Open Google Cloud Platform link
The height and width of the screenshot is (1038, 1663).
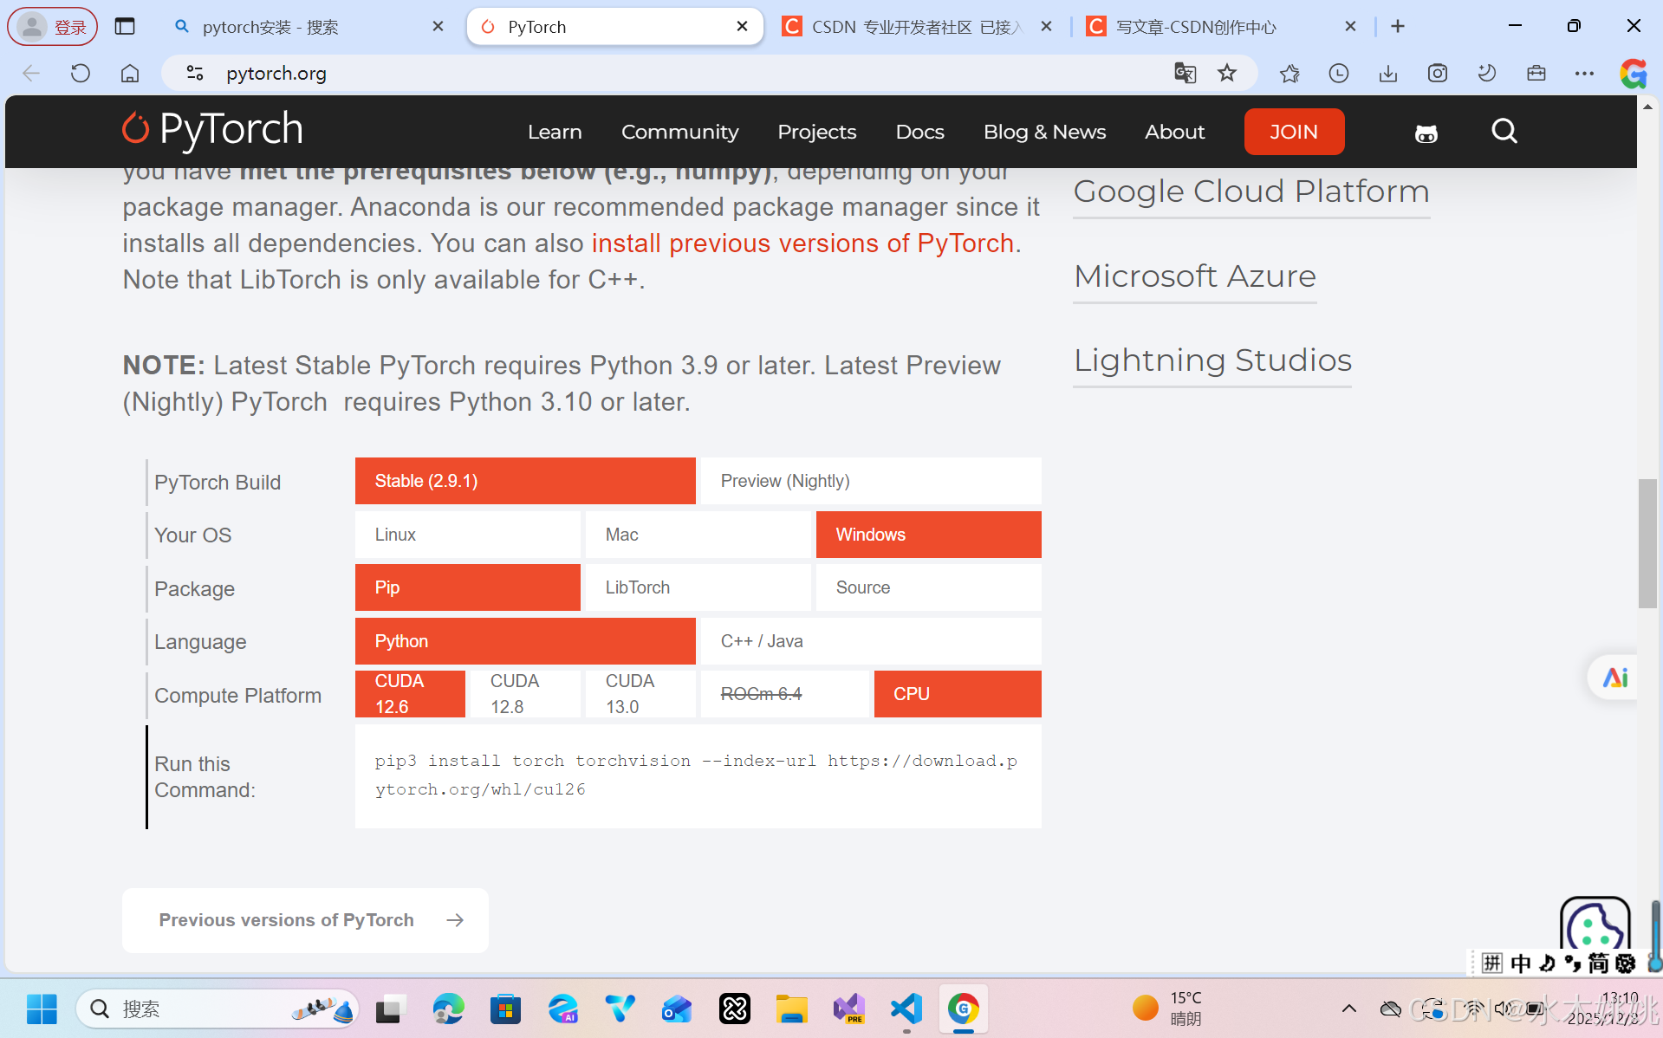[1251, 191]
